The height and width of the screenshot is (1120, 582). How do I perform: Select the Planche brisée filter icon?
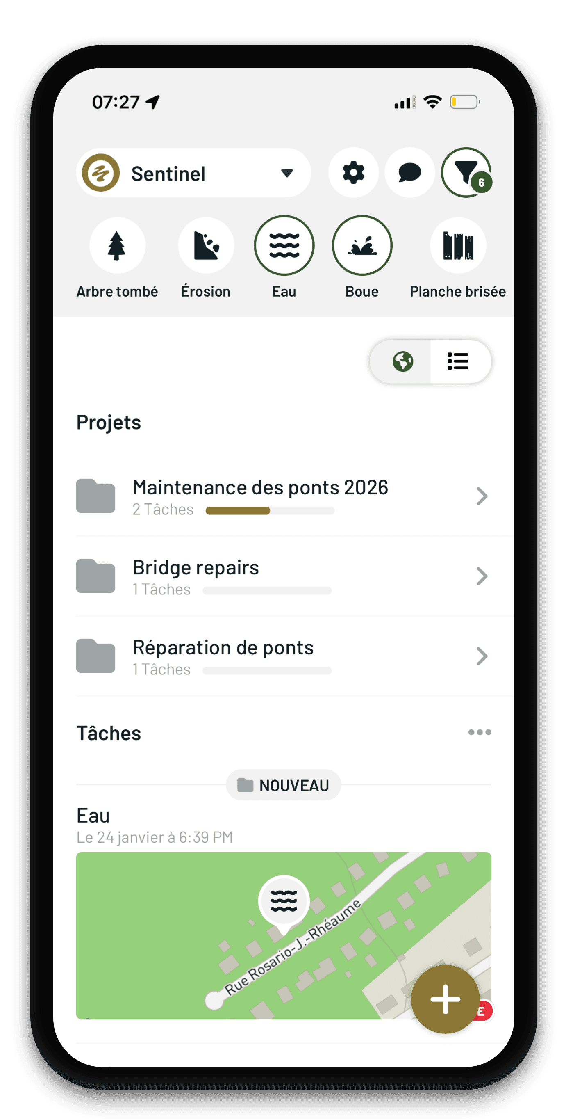point(457,246)
